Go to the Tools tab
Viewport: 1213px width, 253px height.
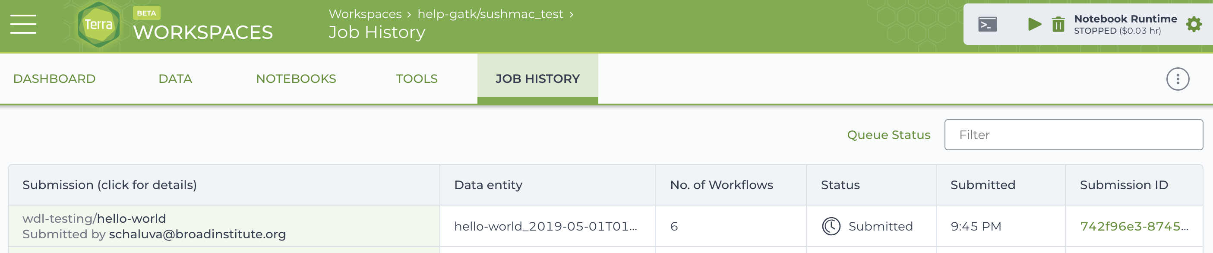coord(417,79)
